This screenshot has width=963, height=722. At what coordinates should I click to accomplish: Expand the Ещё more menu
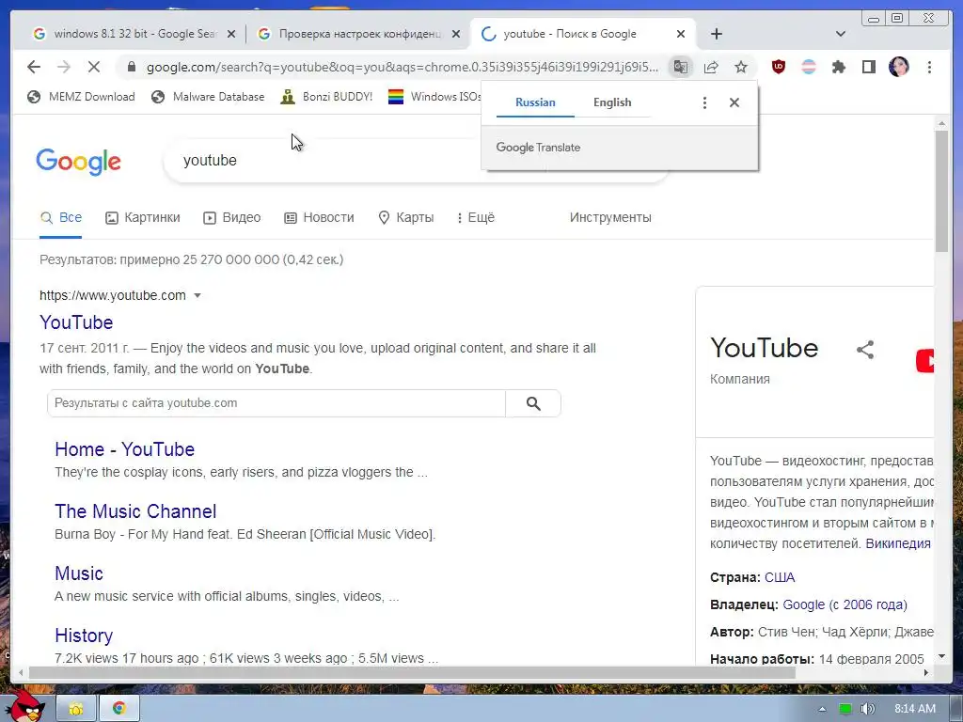[x=476, y=217]
